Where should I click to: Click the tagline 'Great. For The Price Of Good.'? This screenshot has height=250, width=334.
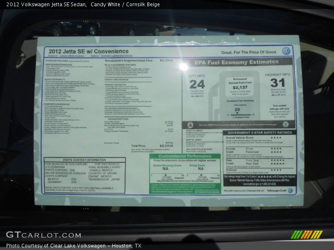click(x=249, y=52)
